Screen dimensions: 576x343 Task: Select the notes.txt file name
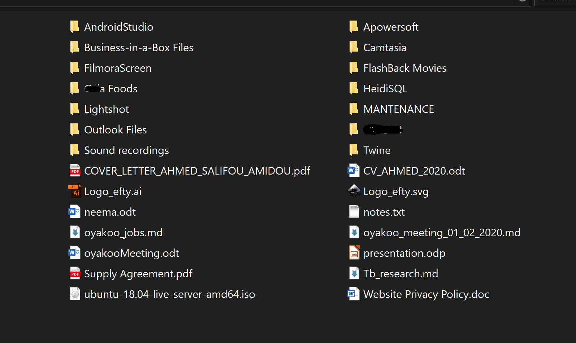[x=384, y=212]
